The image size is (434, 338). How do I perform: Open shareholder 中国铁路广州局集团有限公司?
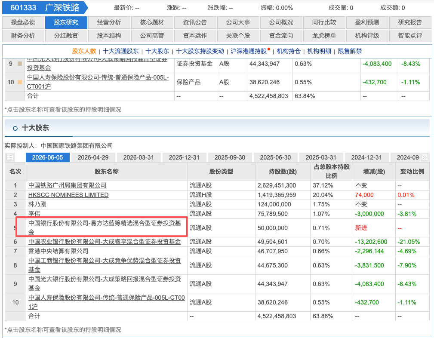tap(67, 185)
